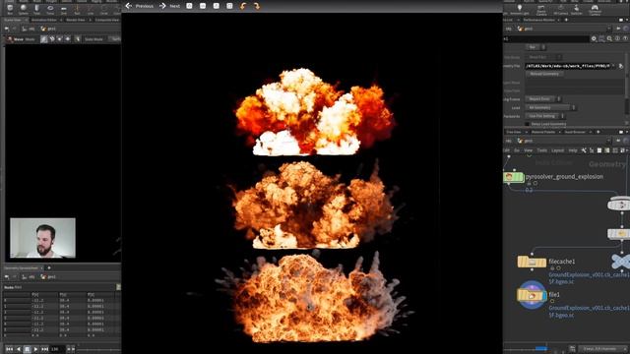Select the Select Mode button in viewport toolbar

pyautogui.click(x=94, y=39)
